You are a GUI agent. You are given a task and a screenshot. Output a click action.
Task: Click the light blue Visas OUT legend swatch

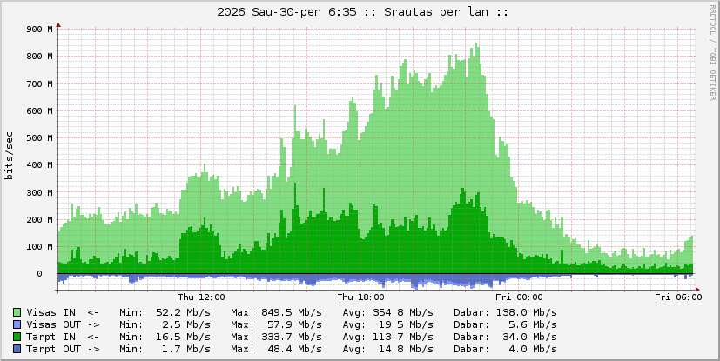[x=17, y=324]
